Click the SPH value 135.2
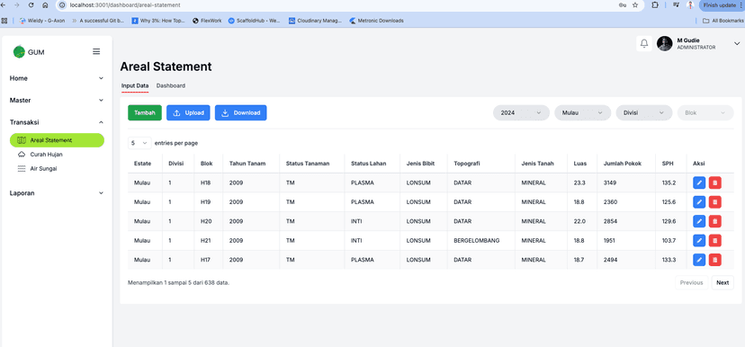 click(x=669, y=182)
